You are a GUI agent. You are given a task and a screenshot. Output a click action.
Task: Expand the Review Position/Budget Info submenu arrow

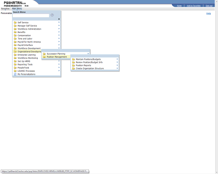(x=117, y=62)
